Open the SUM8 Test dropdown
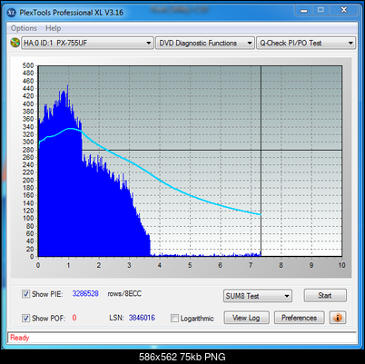This screenshot has height=364, width=365. [x=258, y=296]
